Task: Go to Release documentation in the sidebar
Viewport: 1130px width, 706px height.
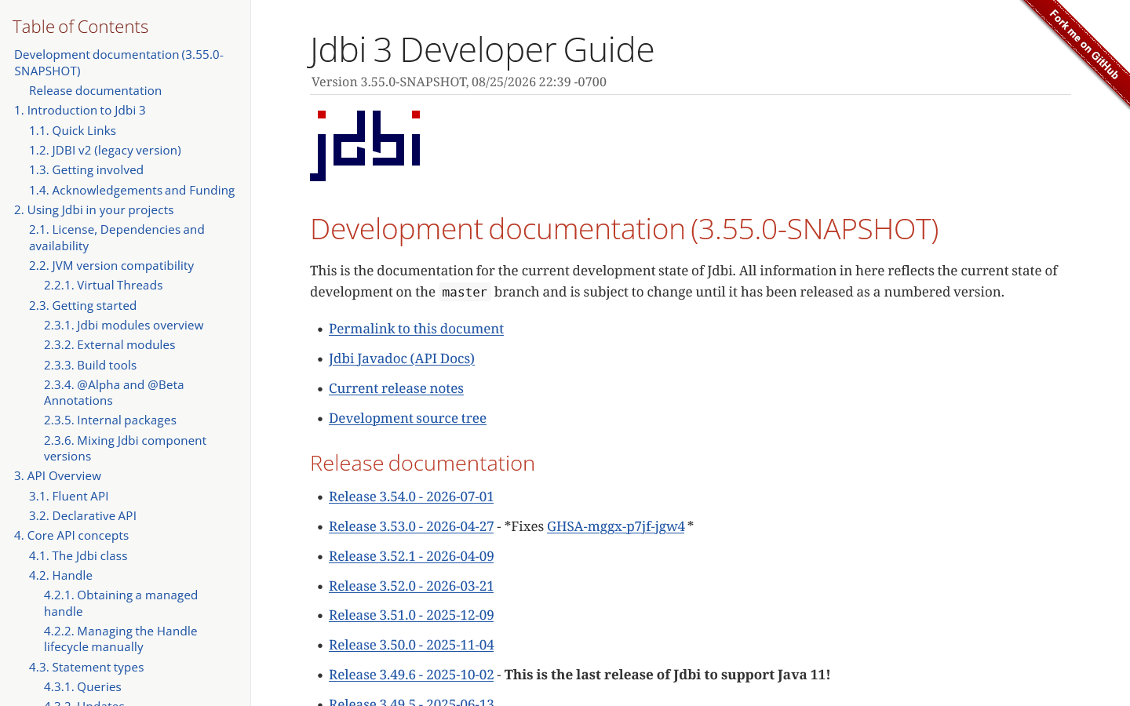Action: 95,91
